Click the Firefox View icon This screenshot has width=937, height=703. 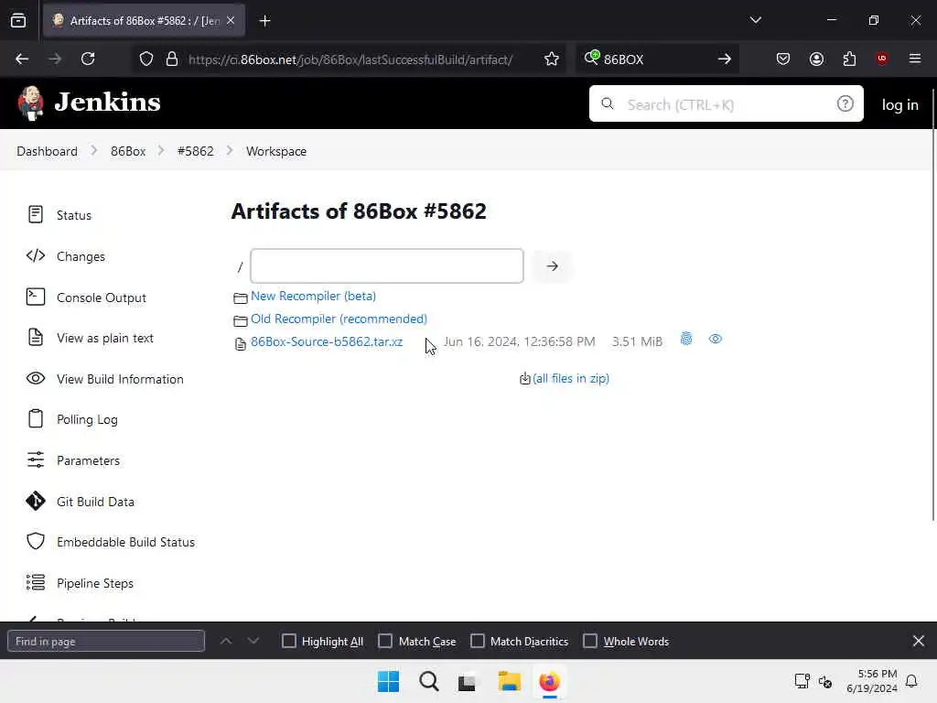point(18,21)
